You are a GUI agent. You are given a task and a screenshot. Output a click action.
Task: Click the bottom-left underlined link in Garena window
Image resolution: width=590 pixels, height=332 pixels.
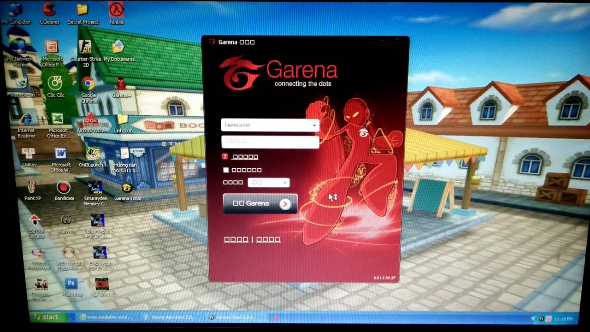236,239
